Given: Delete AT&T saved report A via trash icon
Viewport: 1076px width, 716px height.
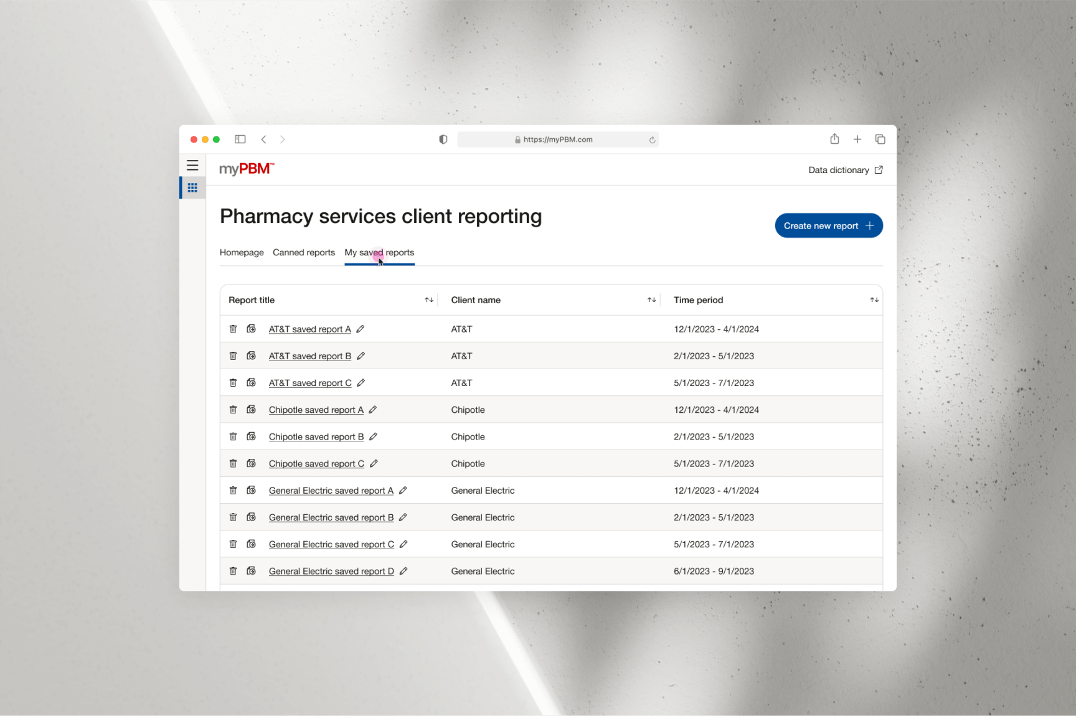Looking at the screenshot, I should click(233, 329).
